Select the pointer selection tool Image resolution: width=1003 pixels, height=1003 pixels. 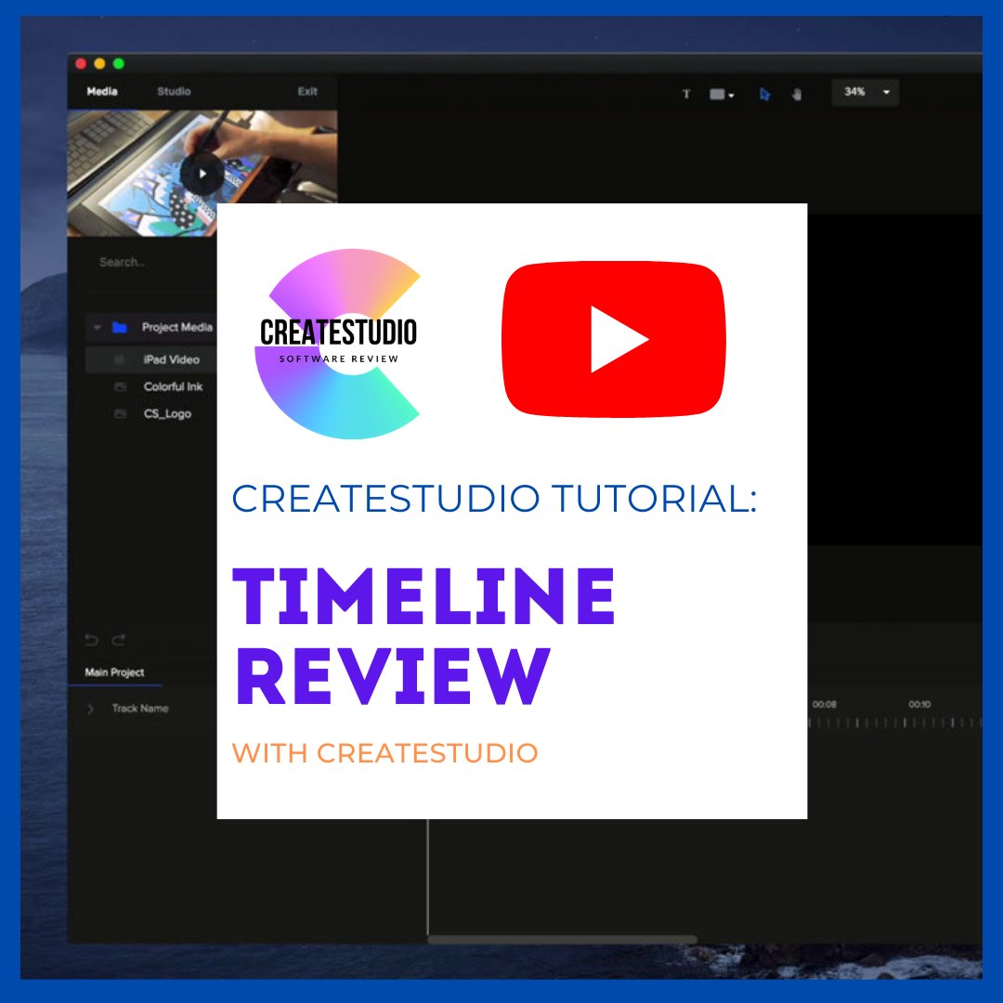[x=765, y=95]
